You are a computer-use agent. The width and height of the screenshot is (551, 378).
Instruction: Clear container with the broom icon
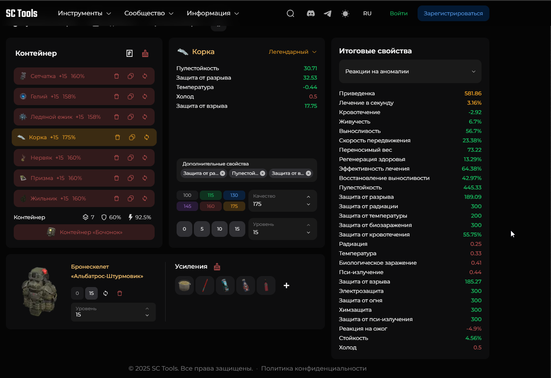tap(145, 53)
